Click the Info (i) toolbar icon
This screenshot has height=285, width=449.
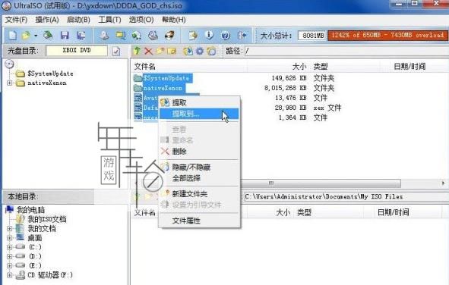point(210,36)
